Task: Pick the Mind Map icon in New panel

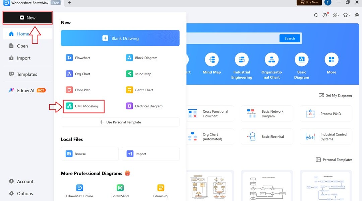Action: (129, 74)
